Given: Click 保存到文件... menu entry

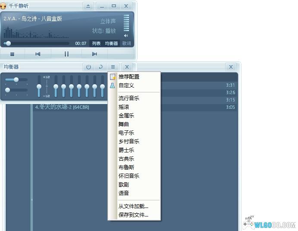Looking at the screenshot, I should tap(134, 215).
